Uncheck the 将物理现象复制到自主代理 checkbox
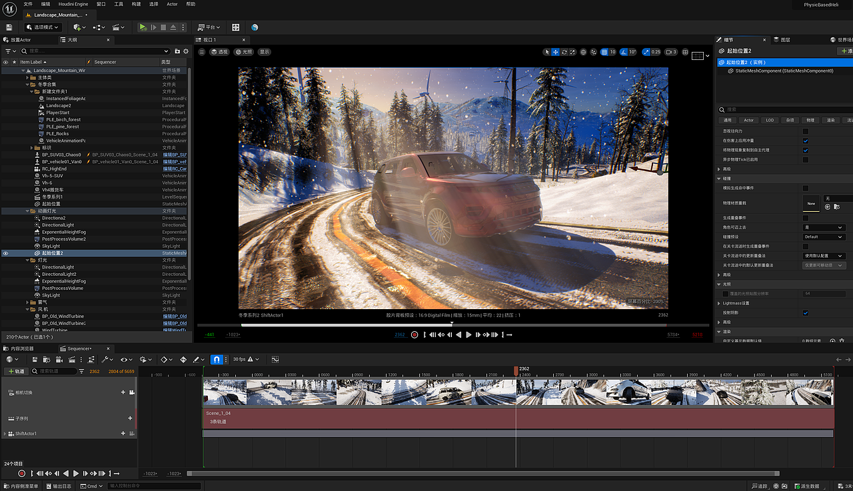Screen dimensions: 853x491 tap(806, 150)
